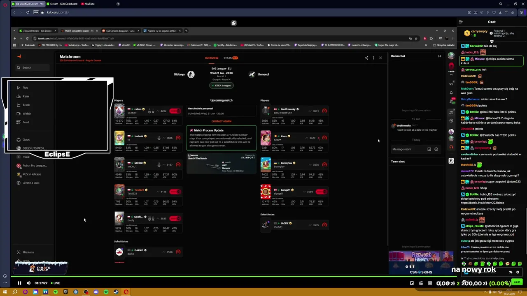Open Windows Start button on taskbar
The height and width of the screenshot is (296, 527).
click(x=5, y=292)
